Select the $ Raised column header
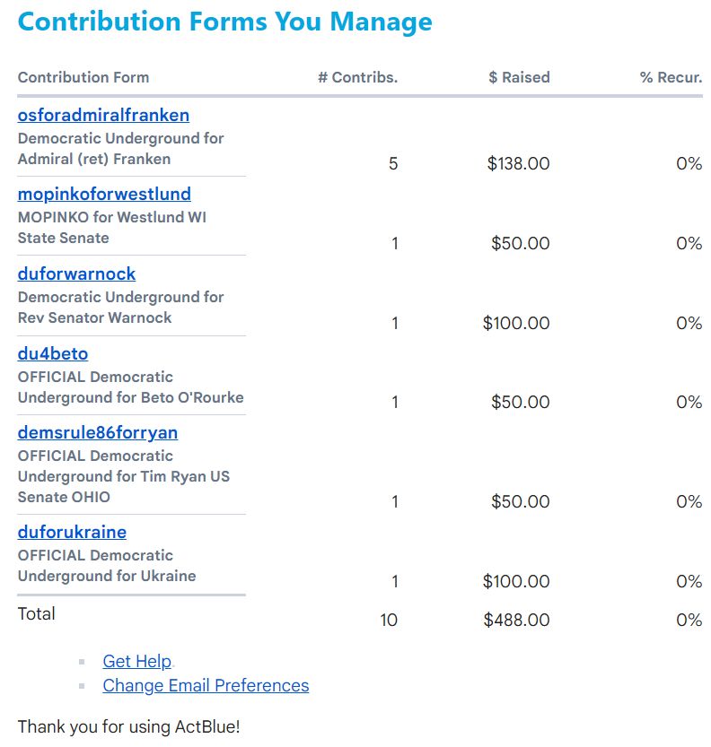This screenshot has height=747, width=711. tap(519, 77)
